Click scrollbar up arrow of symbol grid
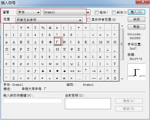The width and height of the screenshot is (150, 120). click(x=122, y=26)
